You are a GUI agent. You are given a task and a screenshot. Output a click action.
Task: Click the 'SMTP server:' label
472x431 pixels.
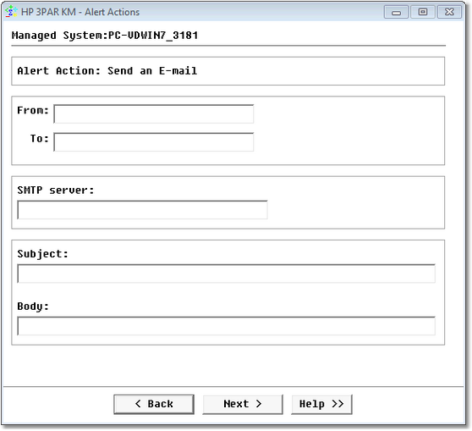(x=56, y=191)
